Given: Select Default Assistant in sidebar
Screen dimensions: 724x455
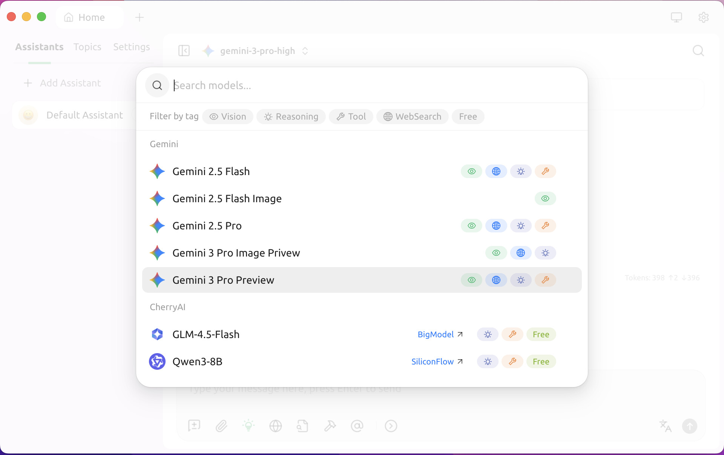Looking at the screenshot, I should coord(75,115).
